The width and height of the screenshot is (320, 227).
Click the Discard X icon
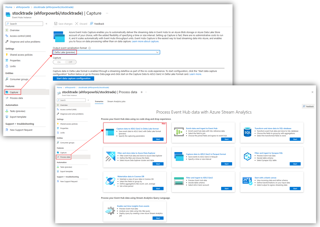coord(77,24)
